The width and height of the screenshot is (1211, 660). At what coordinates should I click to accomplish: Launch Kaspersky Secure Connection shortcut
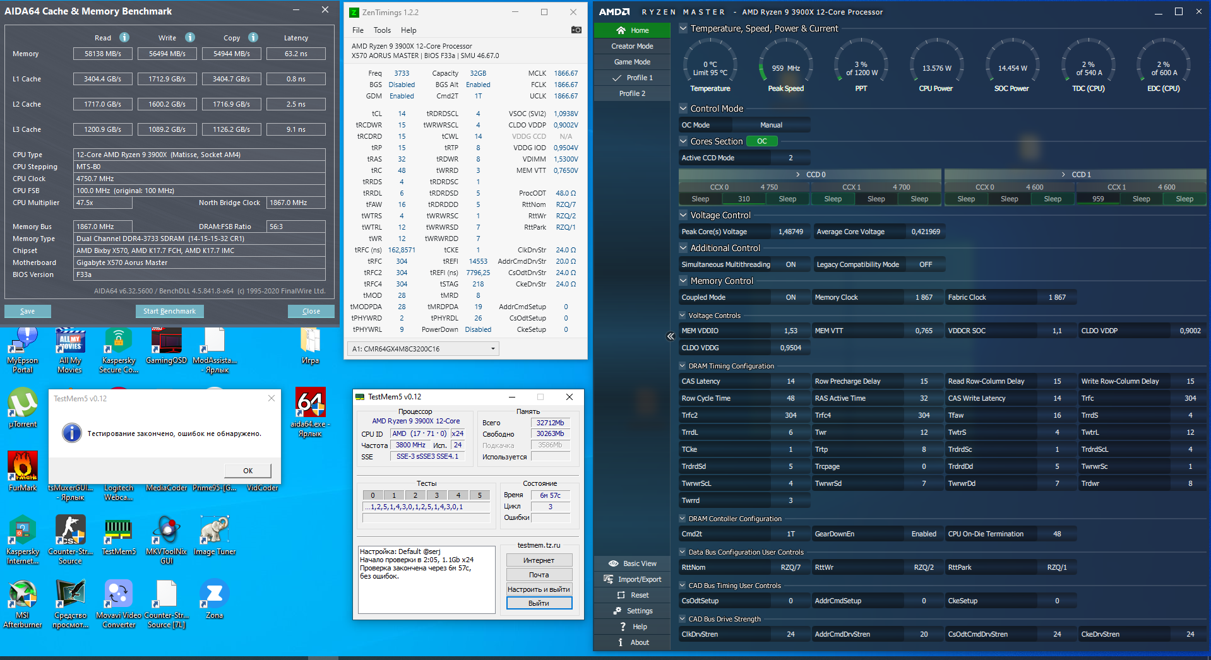pyautogui.click(x=119, y=350)
